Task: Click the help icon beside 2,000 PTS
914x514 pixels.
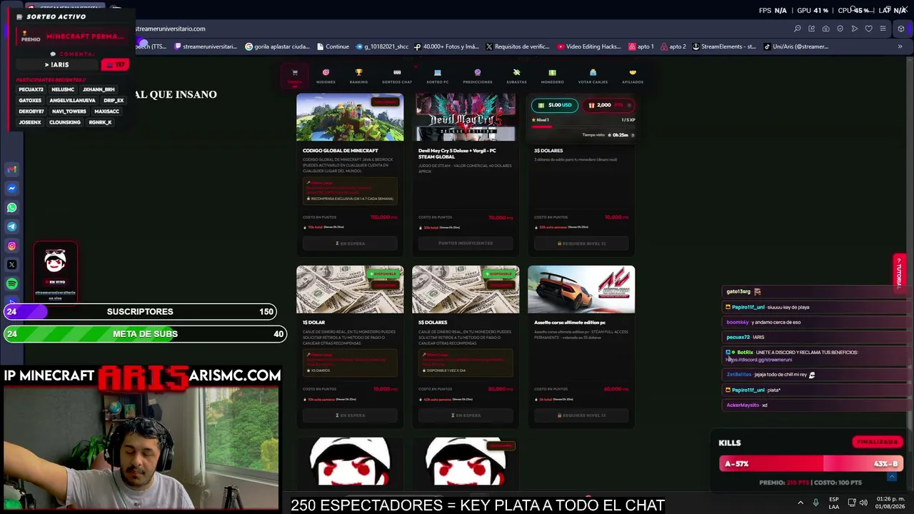Action: tap(628, 105)
